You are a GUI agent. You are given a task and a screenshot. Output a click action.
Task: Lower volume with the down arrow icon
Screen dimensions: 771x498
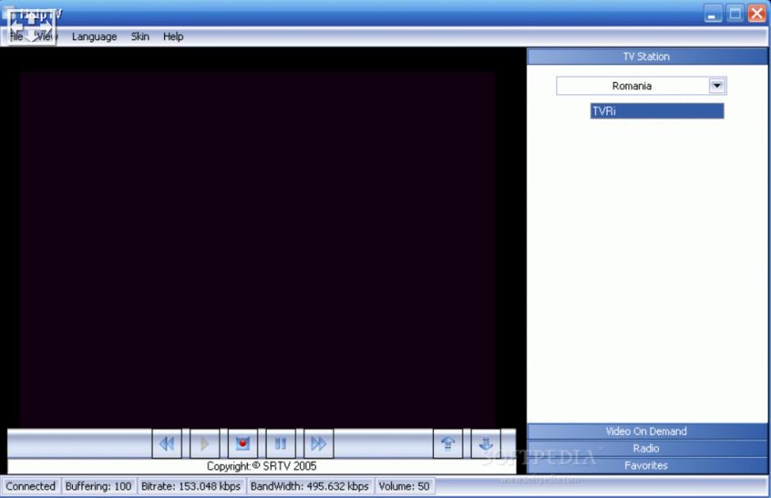pyautogui.click(x=486, y=443)
